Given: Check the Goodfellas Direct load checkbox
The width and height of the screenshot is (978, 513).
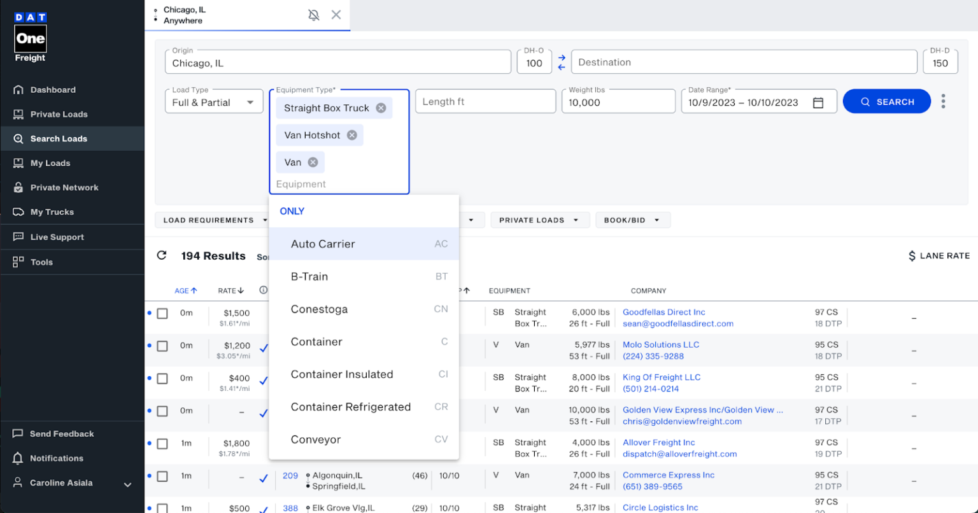Looking at the screenshot, I should [162, 314].
